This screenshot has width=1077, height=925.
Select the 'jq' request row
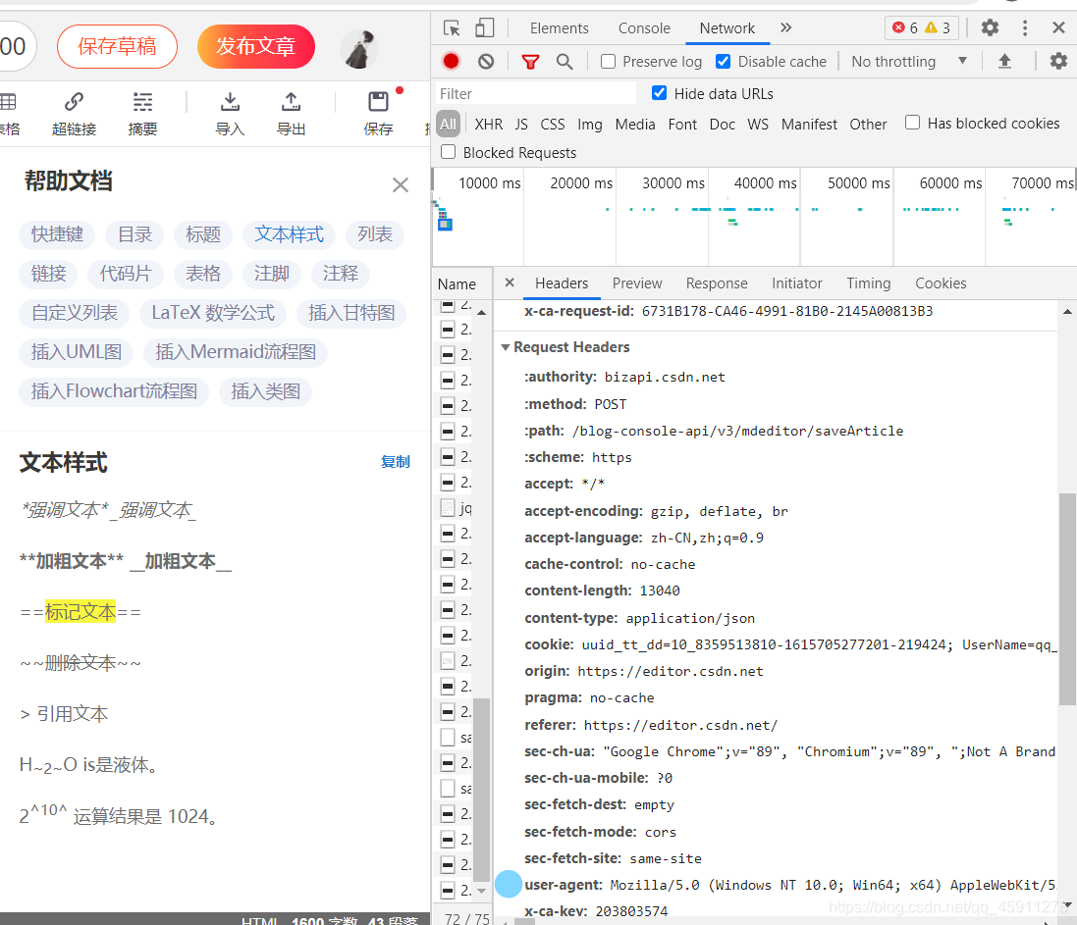click(x=457, y=508)
